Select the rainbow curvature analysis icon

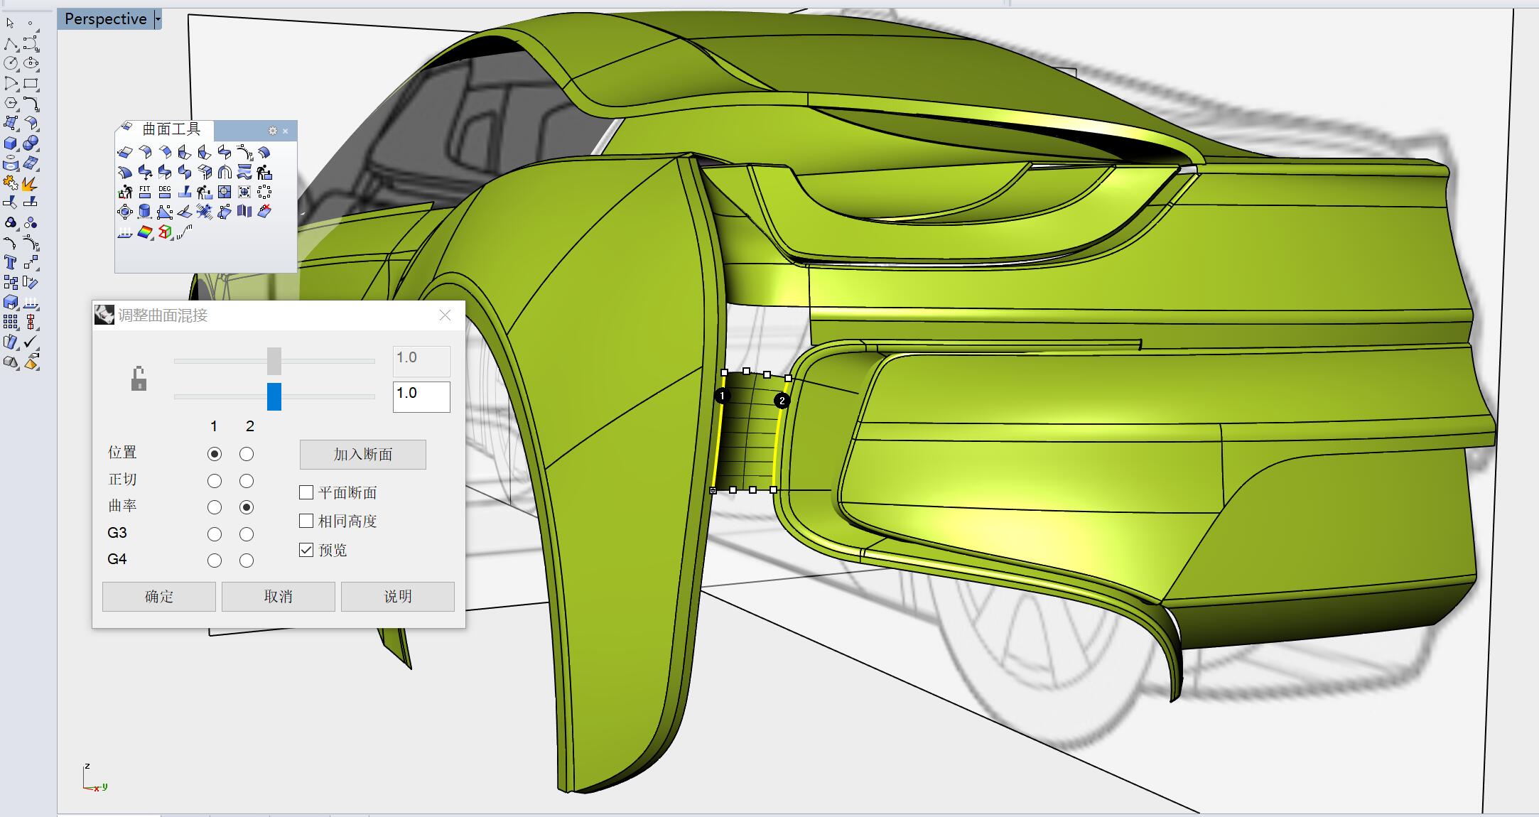145,232
